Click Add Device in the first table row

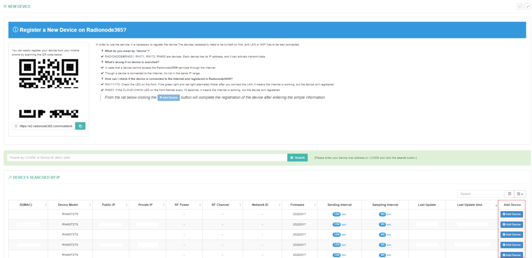point(512,214)
